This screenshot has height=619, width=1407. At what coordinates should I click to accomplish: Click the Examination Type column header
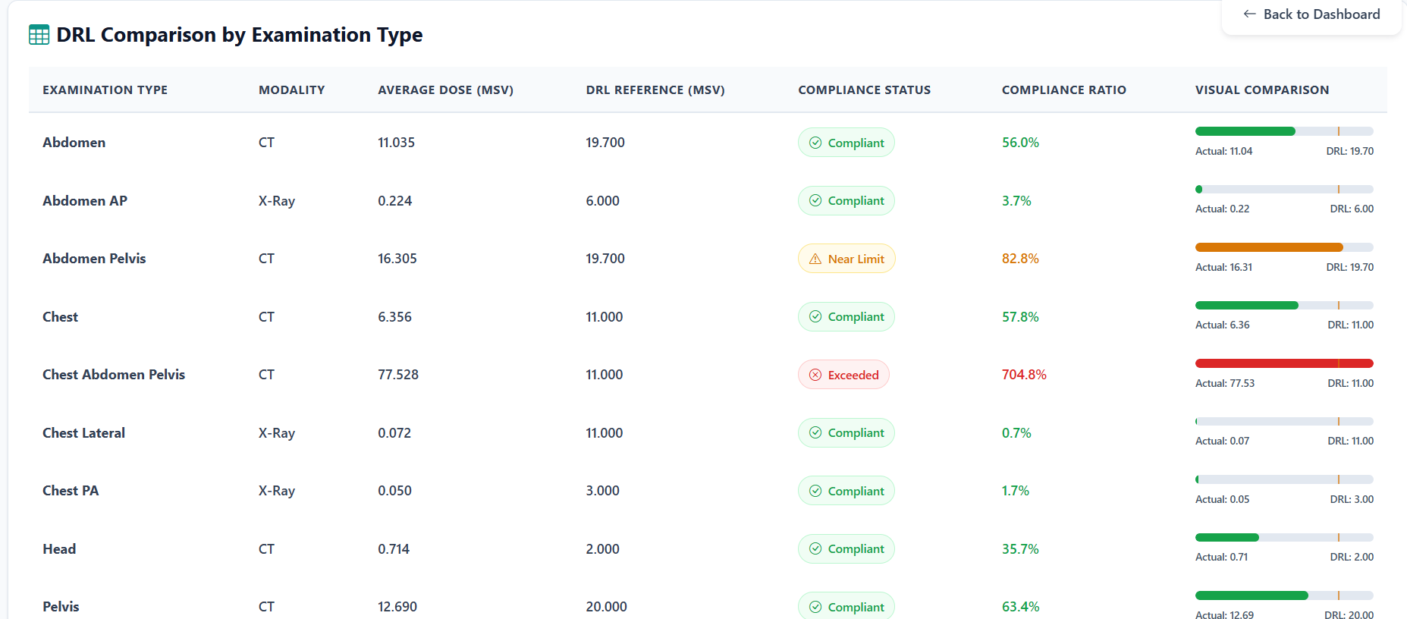pos(105,90)
